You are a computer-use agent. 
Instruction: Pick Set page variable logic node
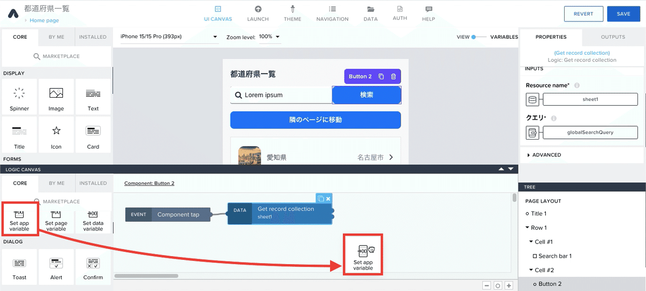(x=56, y=221)
